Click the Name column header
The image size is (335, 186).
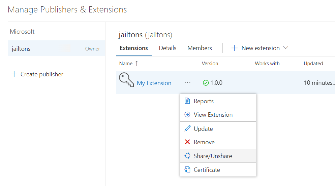(126, 64)
